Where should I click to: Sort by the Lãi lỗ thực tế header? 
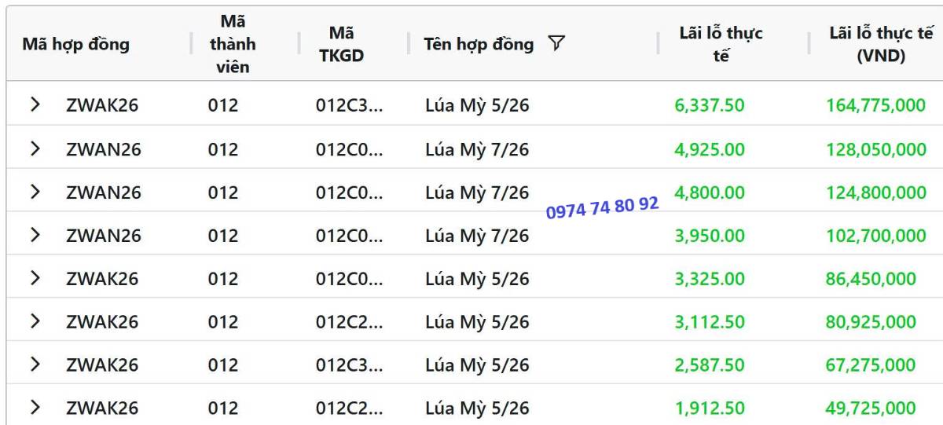pyautogui.click(x=721, y=44)
